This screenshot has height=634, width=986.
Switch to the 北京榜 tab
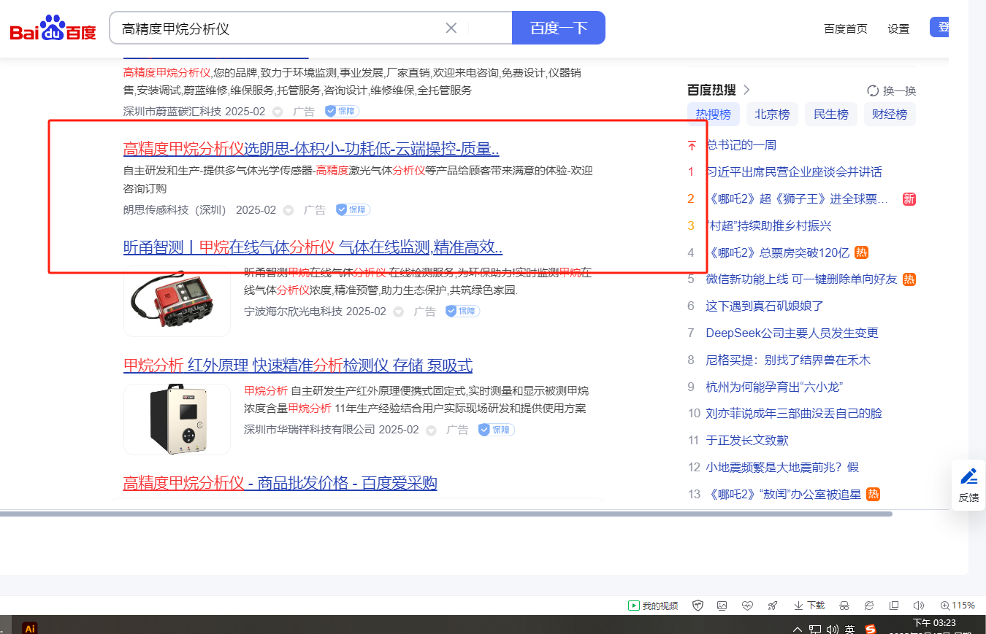coord(772,115)
